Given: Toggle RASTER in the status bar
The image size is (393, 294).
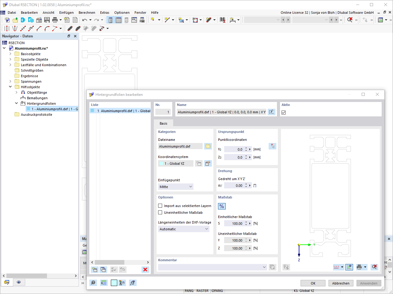Looking at the screenshot, I should [203, 291].
